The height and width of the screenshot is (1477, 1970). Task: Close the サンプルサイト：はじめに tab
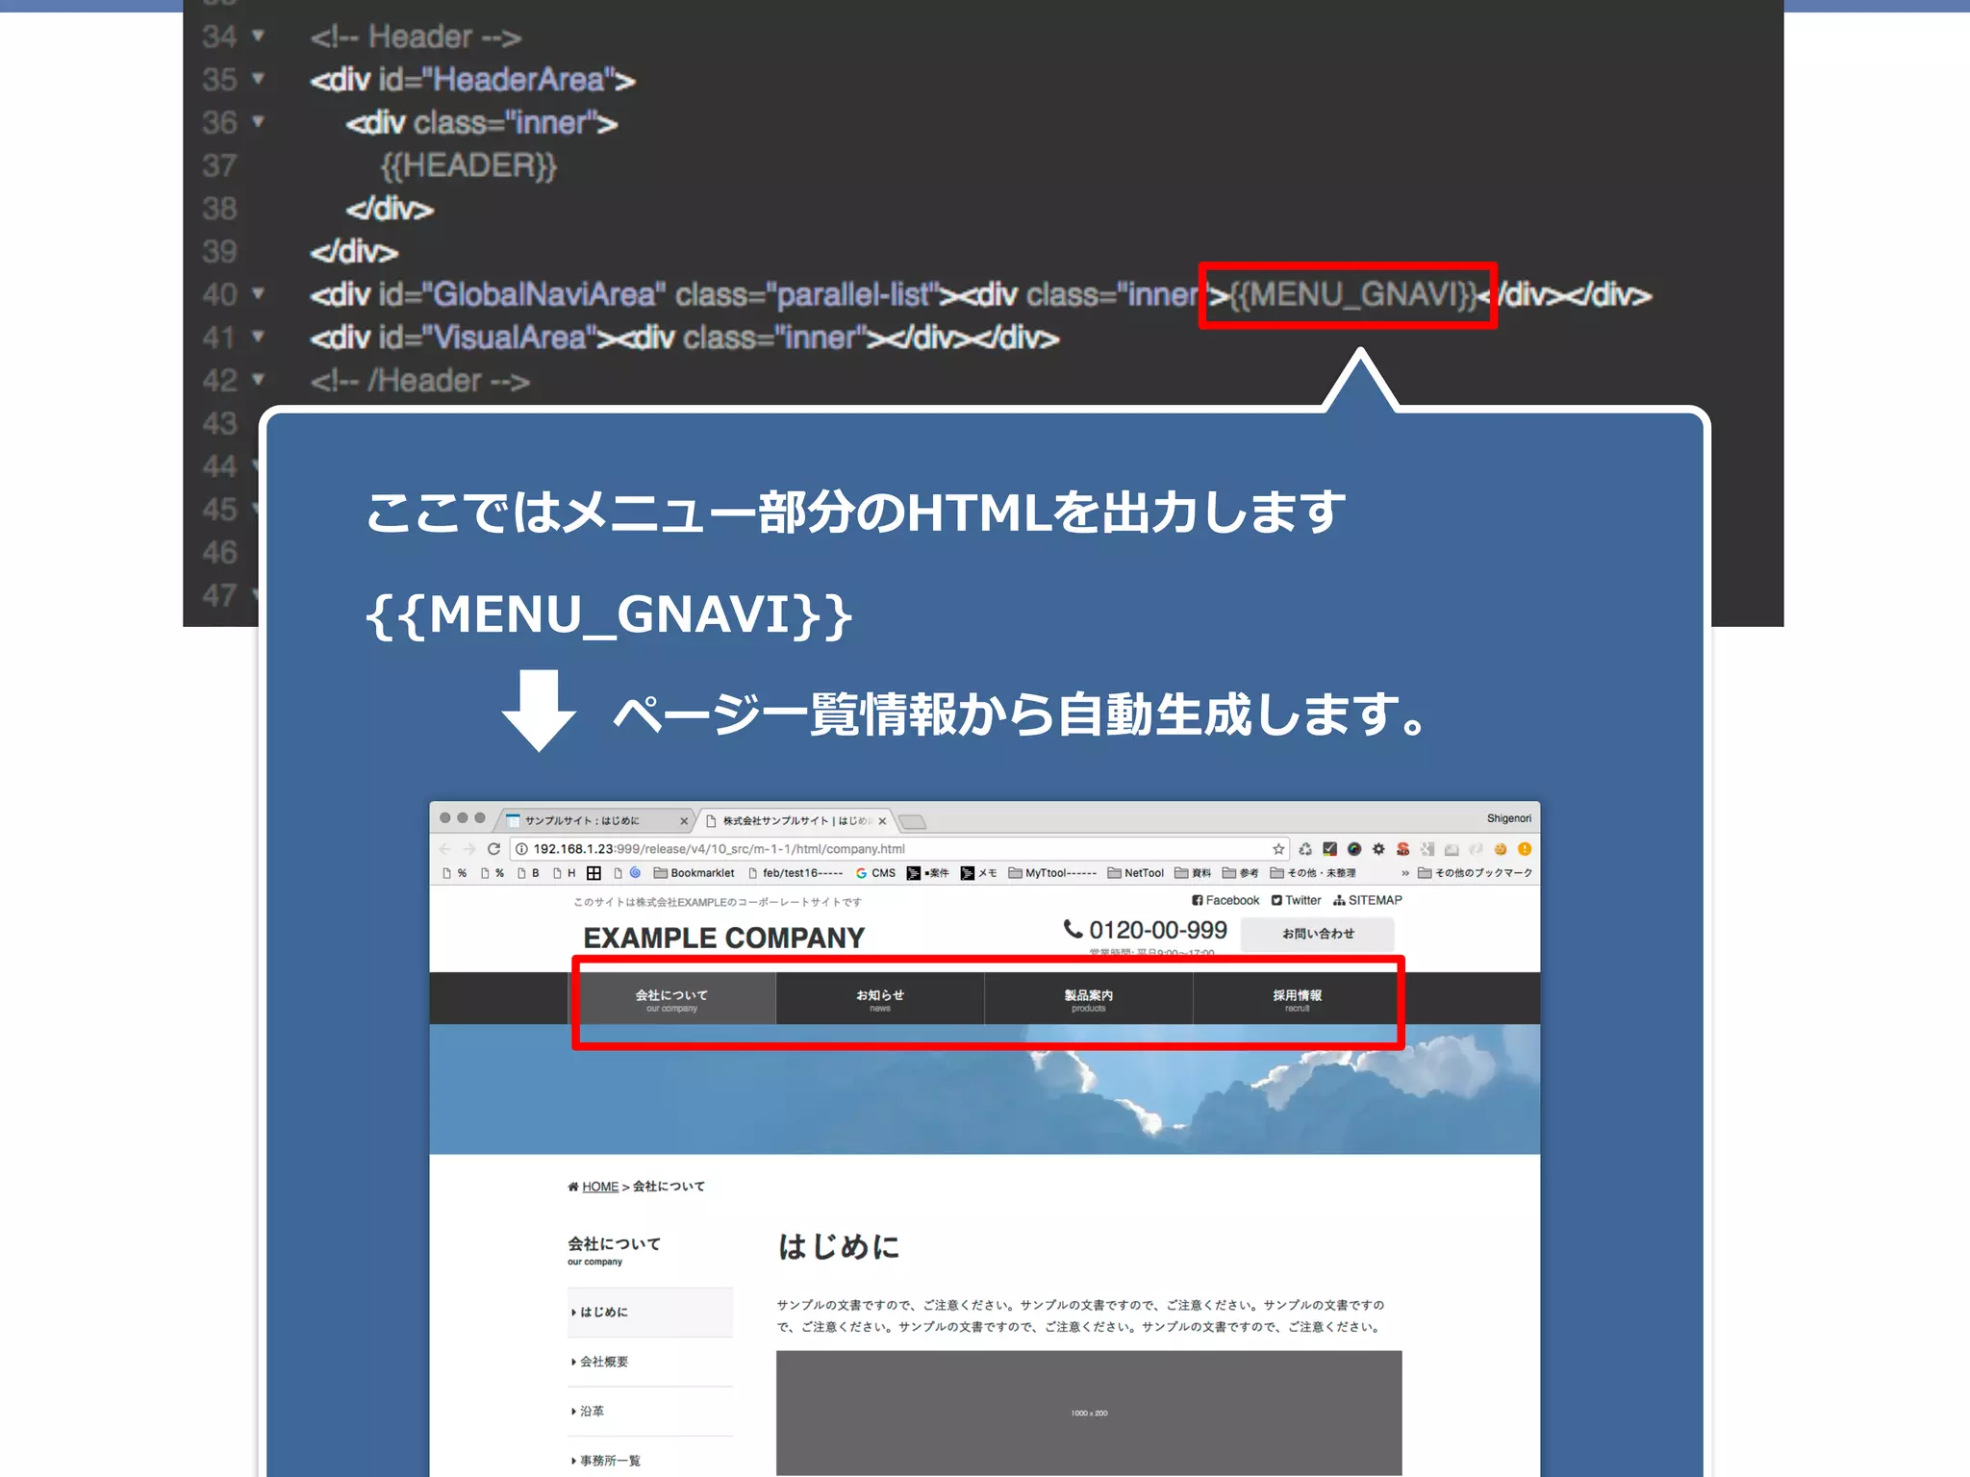point(684,821)
